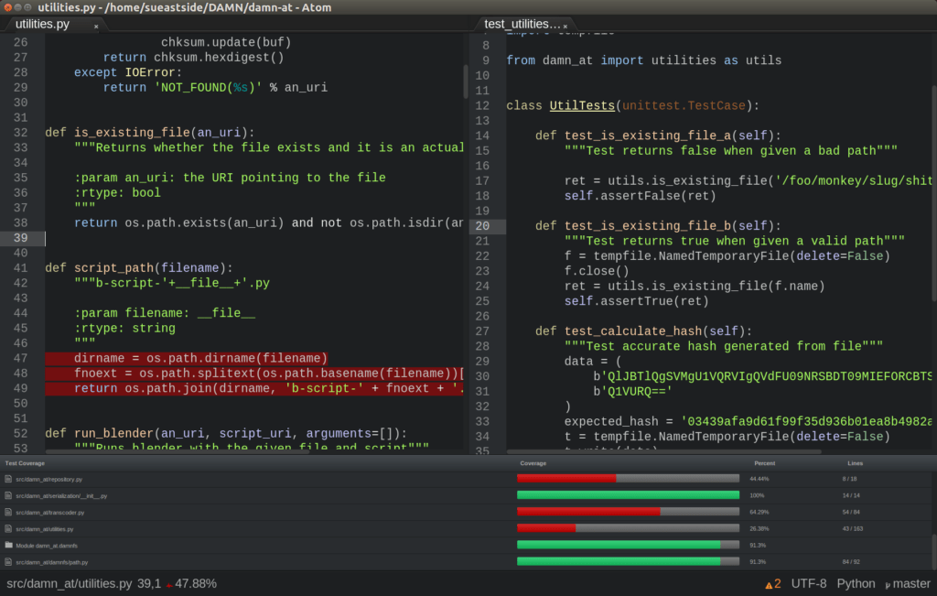Click line number 39 in the gutter

(x=19, y=238)
